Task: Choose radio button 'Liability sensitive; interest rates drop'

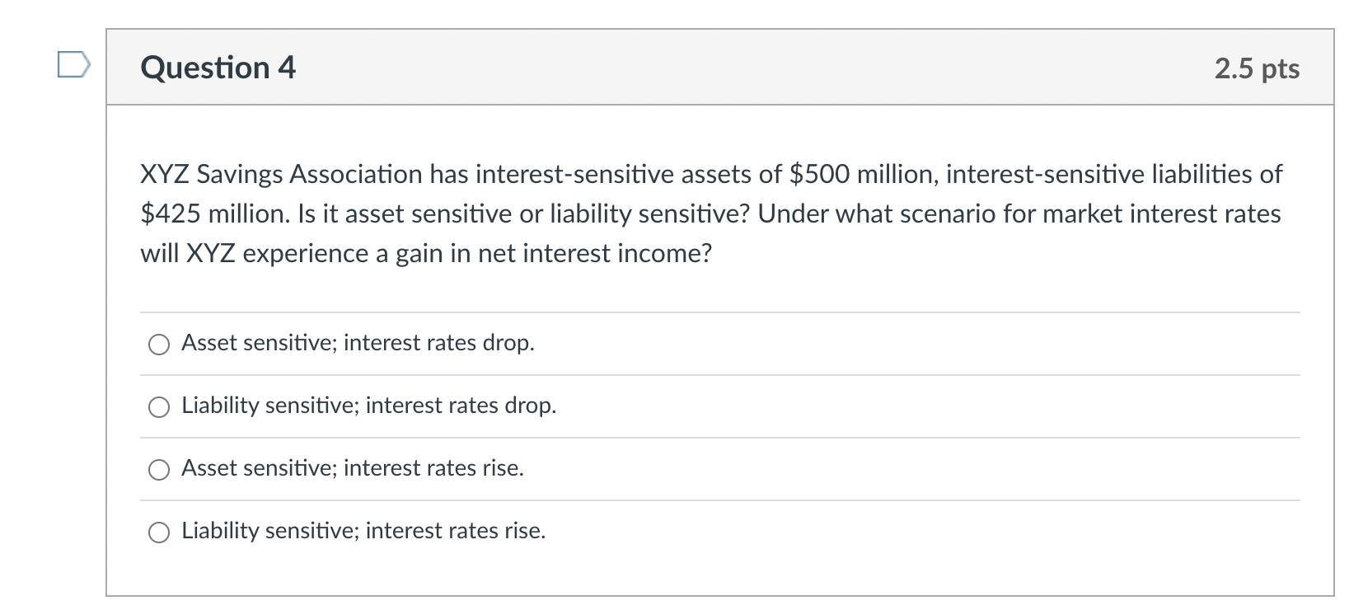Action: [x=159, y=407]
